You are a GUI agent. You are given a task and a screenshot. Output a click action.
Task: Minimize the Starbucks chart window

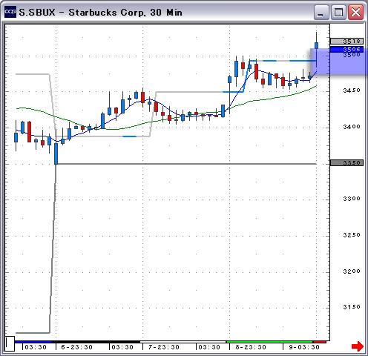[321, 13]
